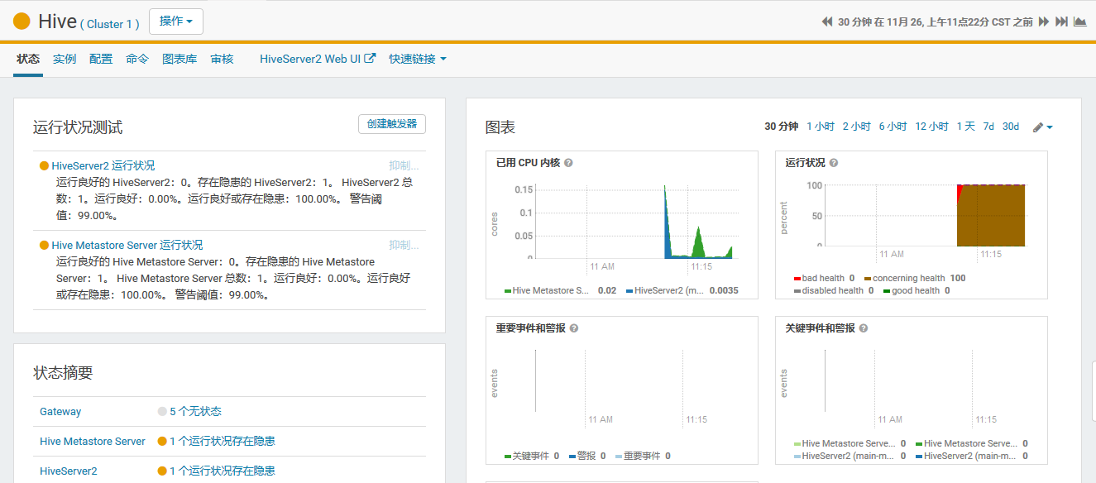Image resolution: width=1096 pixels, height=483 pixels.
Task: Open the HiveServer2 运行状况 test link
Action: (x=103, y=165)
